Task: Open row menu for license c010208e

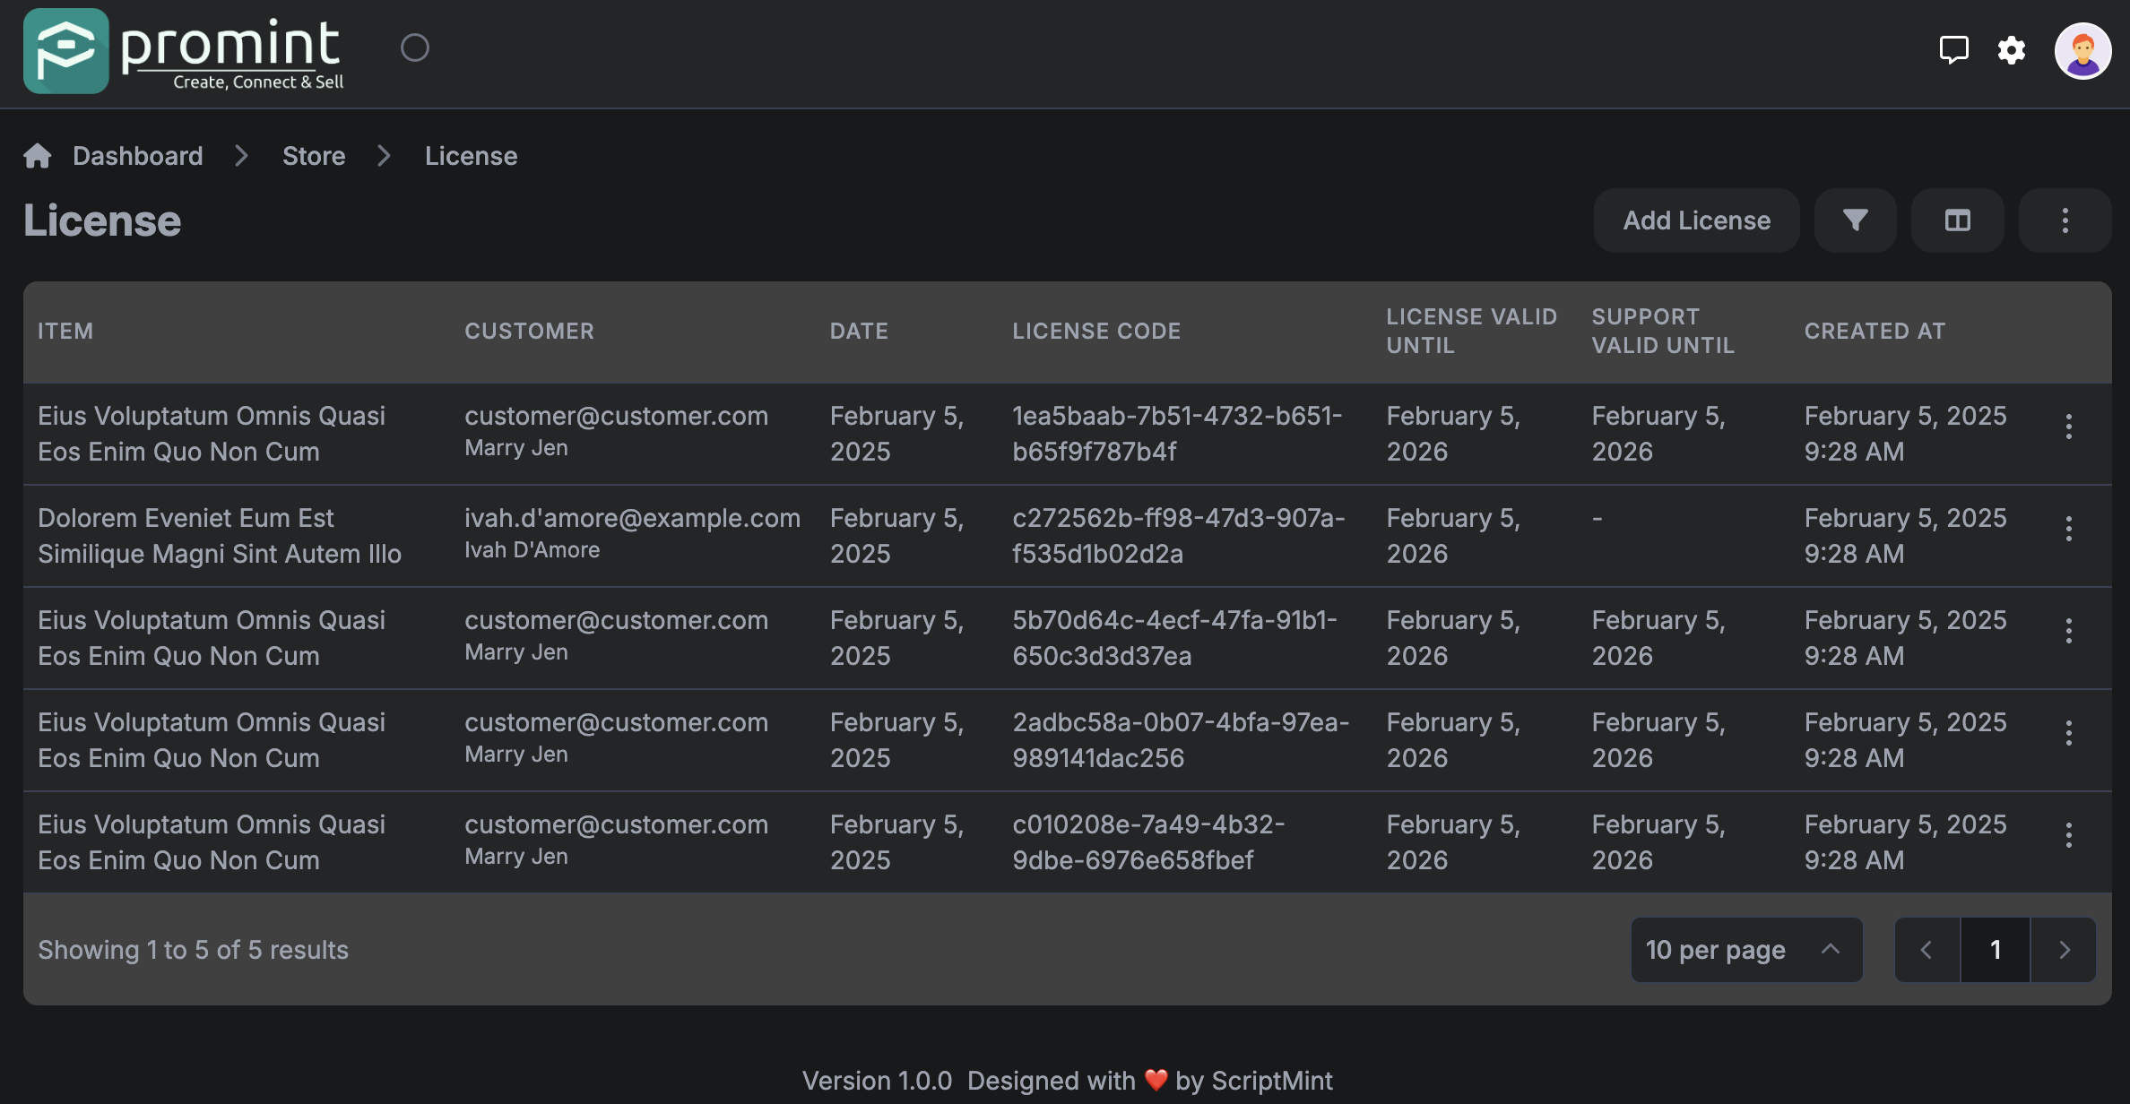Action: click(x=2069, y=835)
